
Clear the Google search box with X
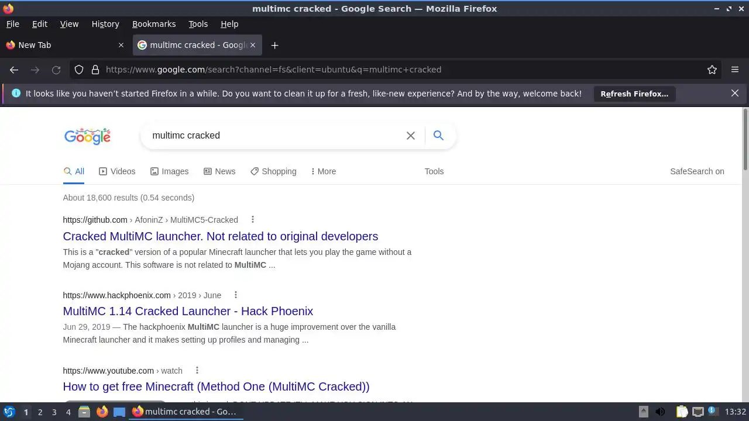411,135
